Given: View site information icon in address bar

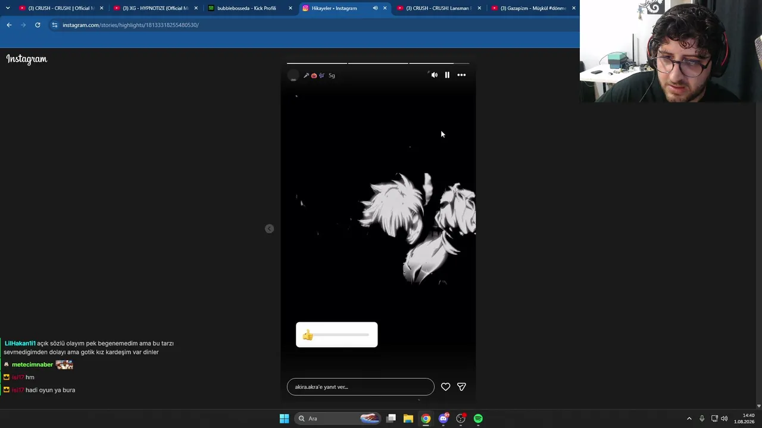Looking at the screenshot, I should 54,25.
